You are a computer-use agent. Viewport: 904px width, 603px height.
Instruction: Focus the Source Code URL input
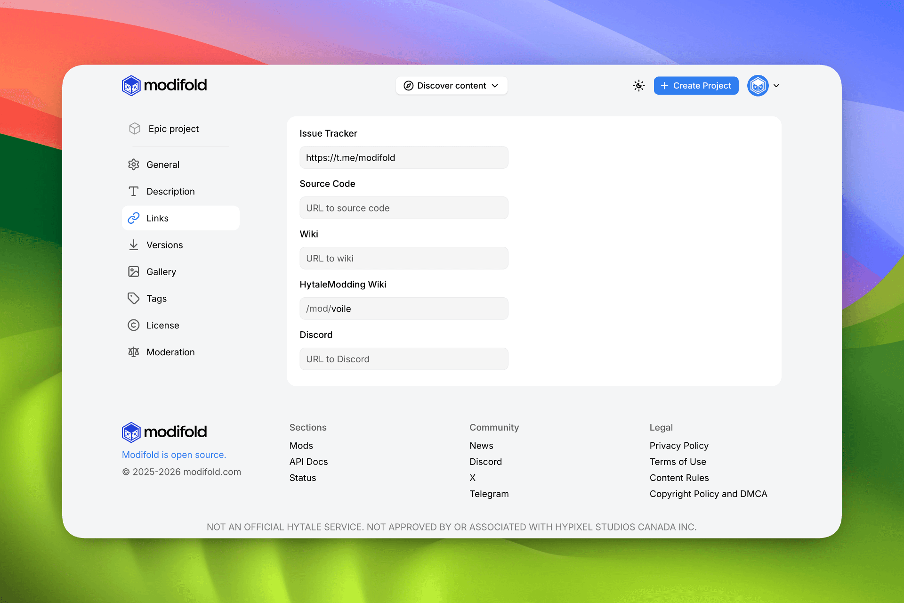(404, 208)
